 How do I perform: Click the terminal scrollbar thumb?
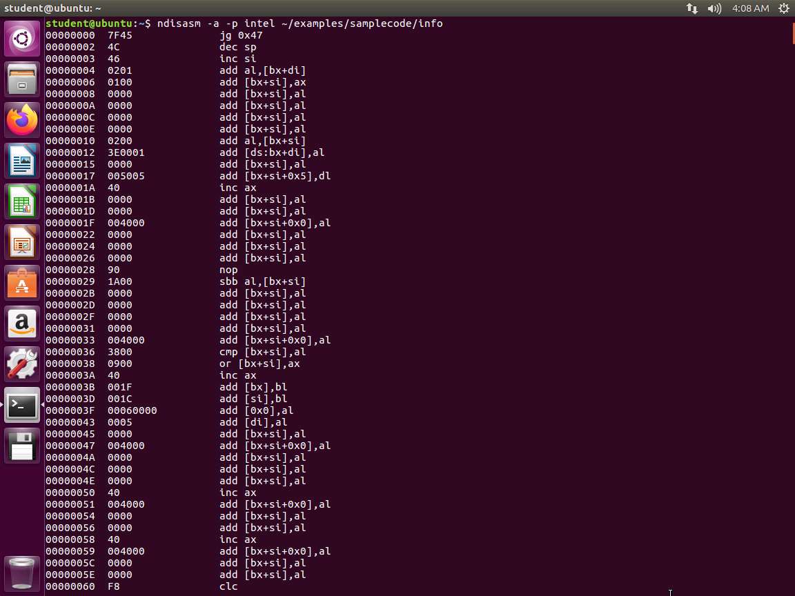point(792,32)
